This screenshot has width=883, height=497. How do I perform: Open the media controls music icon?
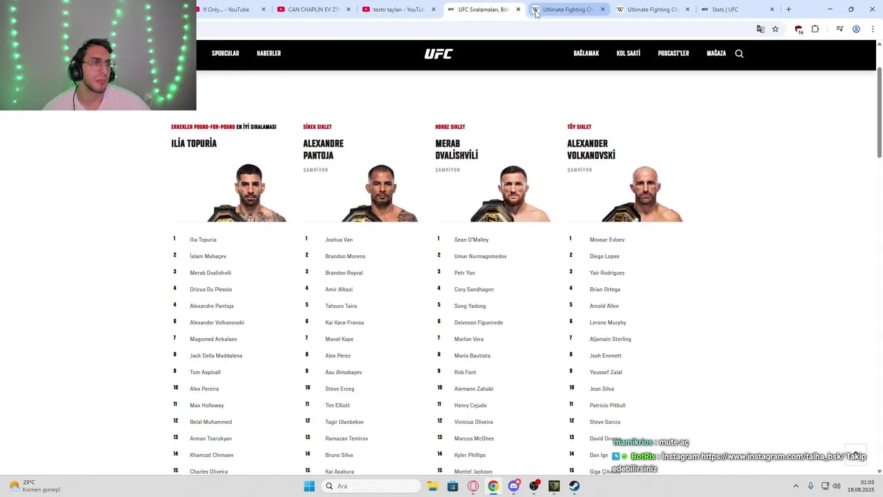(x=840, y=29)
